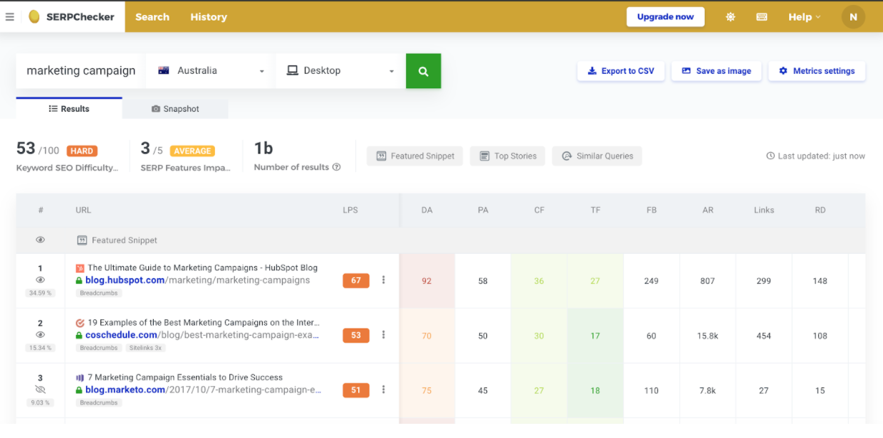Expand the Help dropdown menu

(805, 17)
